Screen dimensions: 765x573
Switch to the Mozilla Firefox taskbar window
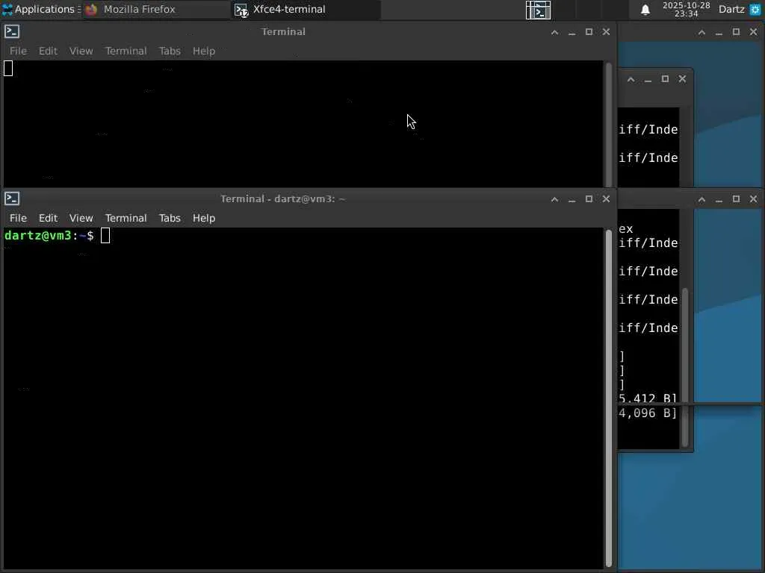(x=156, y=9)
